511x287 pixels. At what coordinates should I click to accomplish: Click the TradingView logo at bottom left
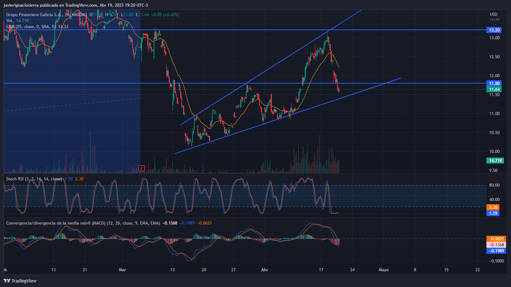point(20,281)
